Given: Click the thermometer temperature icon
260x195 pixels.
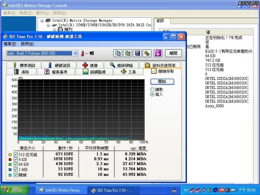Looking at the screenshot, I should [x=82, y=53].
